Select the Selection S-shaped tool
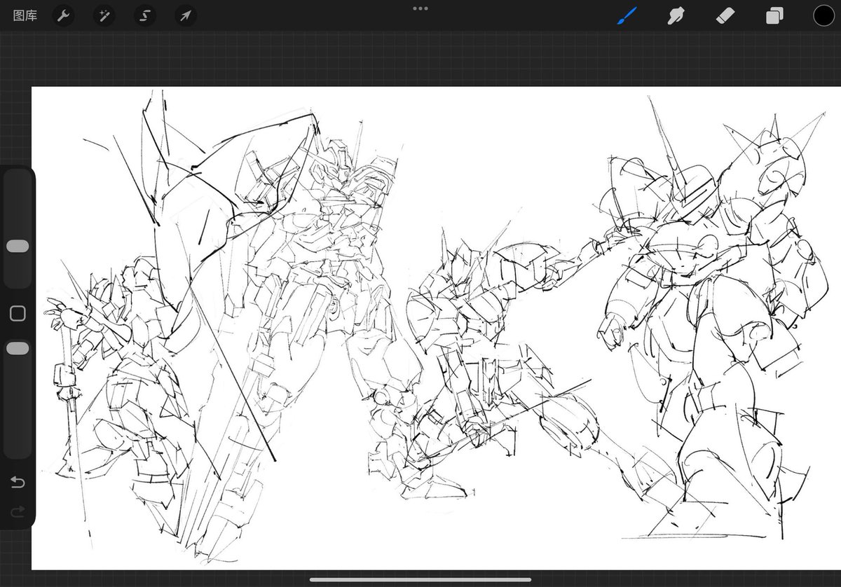The image size is (841, 587). click(x=145, y=15)
